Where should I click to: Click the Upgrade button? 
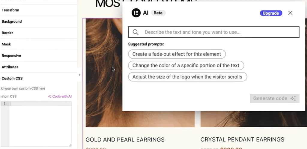(271, 13)
